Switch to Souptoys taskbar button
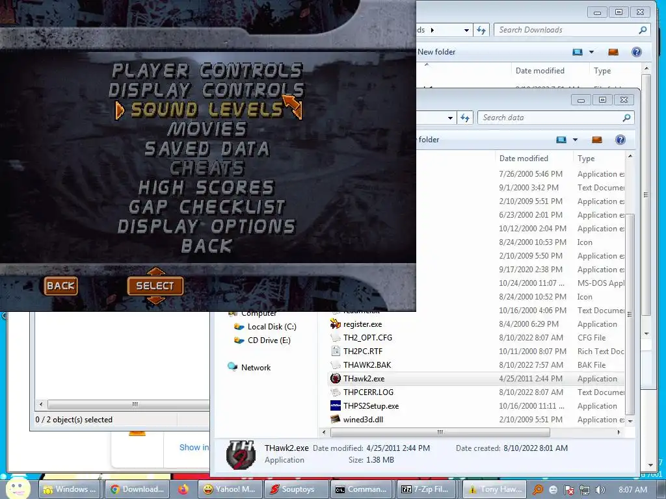The height and width of the screenshot is (499, 666). pos(297,489)
